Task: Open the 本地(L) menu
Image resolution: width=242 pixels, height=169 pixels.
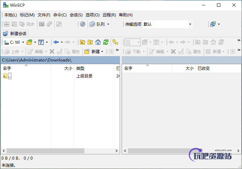Action: (10, 15)
